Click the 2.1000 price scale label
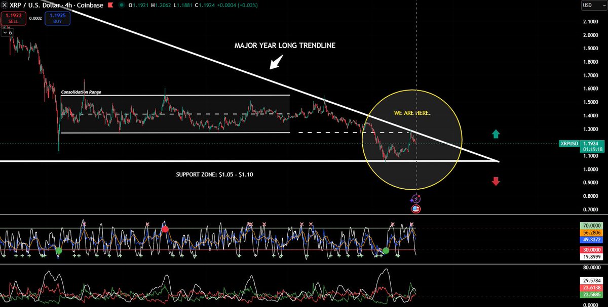 coord(590,22)
